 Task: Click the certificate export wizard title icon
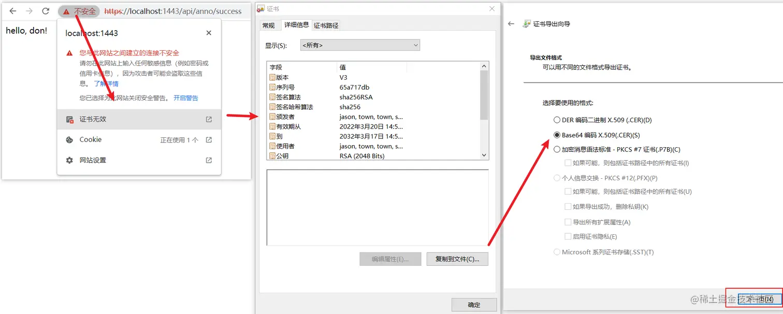tap(527, 24)
